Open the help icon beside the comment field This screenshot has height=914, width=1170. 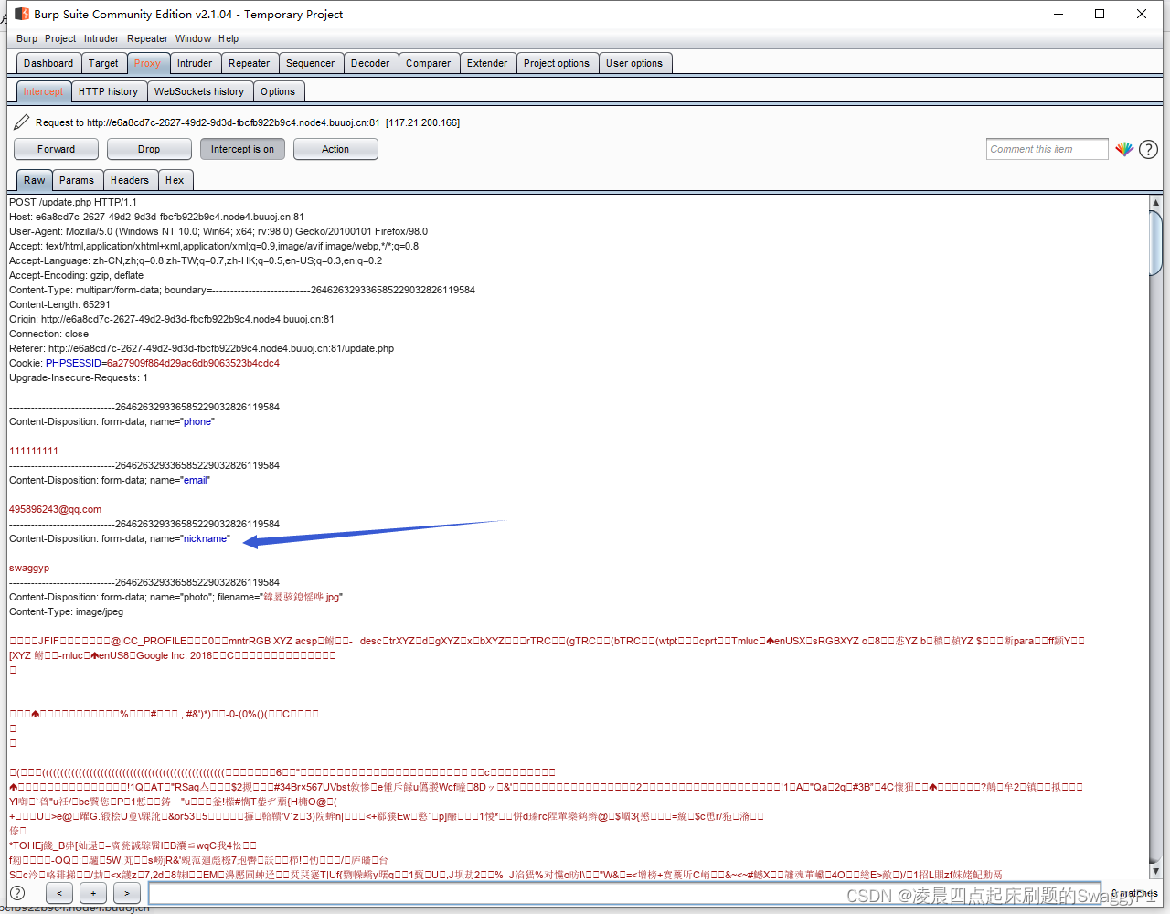click(x=1149, y=149)
